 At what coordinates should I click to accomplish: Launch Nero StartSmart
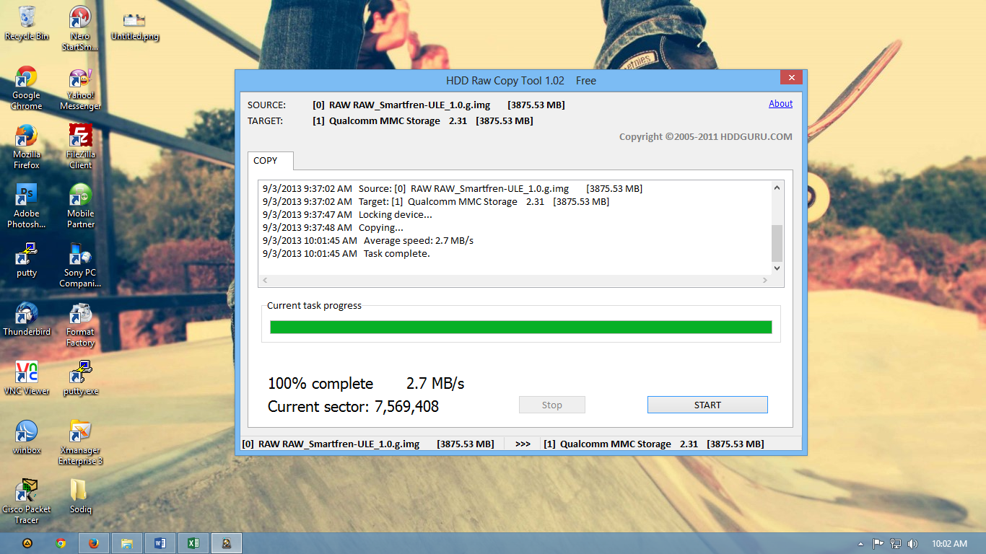[x=79, y=18]
